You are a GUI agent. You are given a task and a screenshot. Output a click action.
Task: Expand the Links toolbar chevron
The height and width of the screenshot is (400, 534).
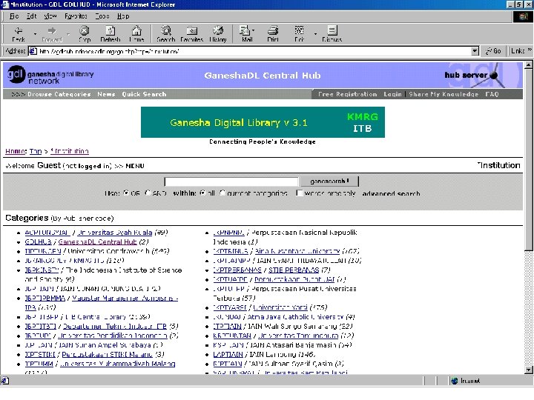[530, 50]
